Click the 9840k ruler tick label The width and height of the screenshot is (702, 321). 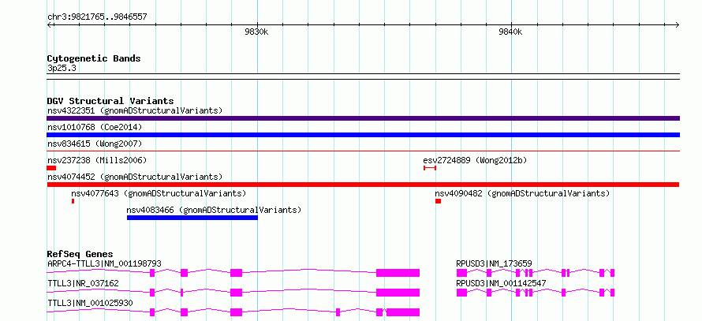tap(511, 32)
